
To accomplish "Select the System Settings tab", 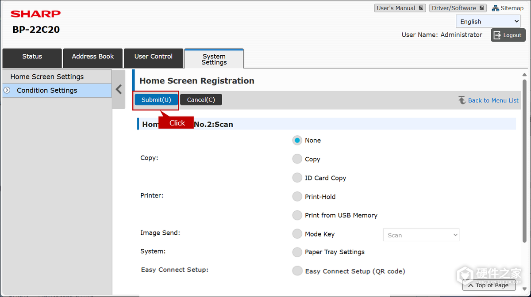I will pos(214,58).
